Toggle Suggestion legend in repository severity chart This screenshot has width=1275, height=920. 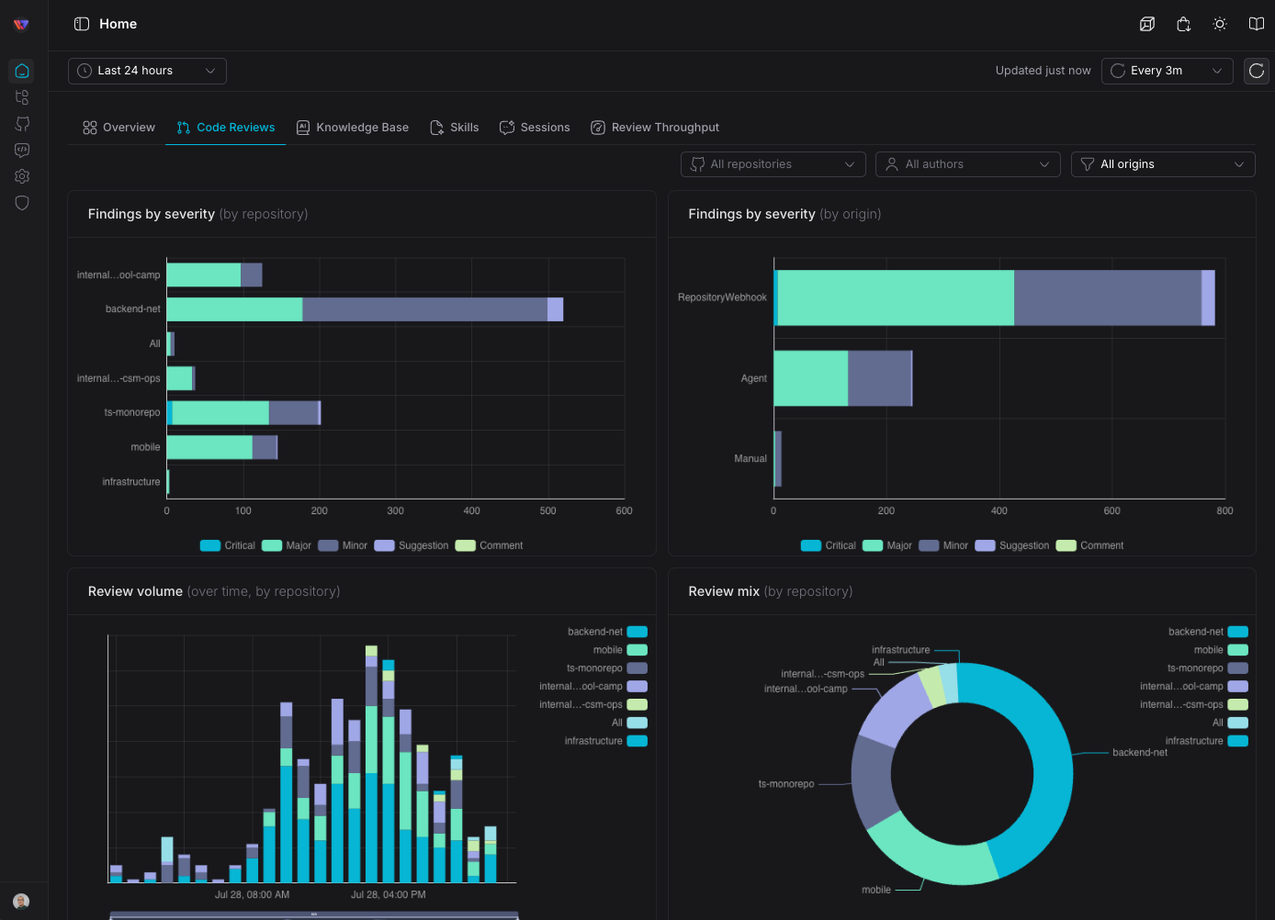412,545
